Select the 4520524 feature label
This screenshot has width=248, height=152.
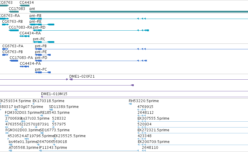16,136
